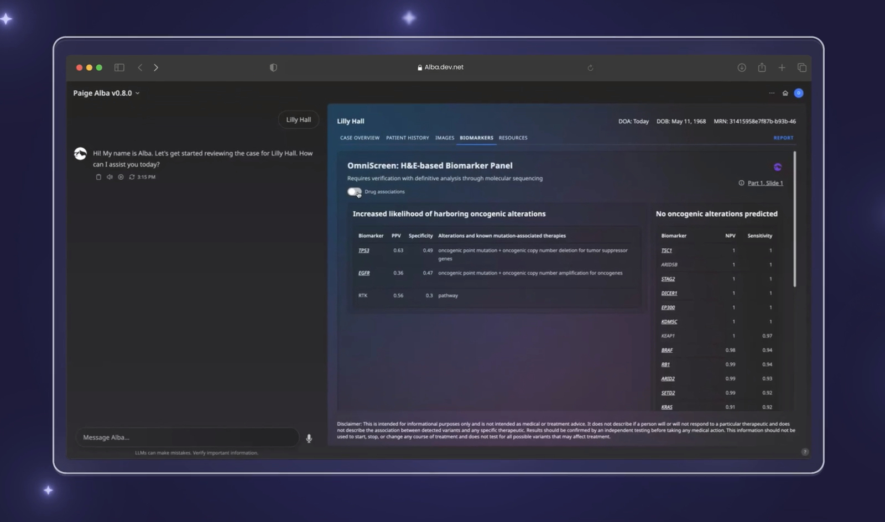The width and height of the screenshot is (885, 522).
Task: Open the Images tab
Action: coord(444,138)
